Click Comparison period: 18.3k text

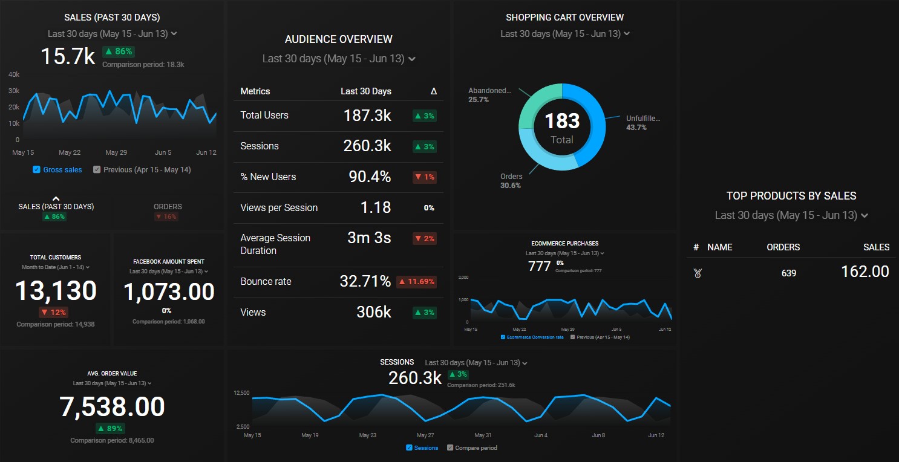pyautogui.click(x=143, y=64)
